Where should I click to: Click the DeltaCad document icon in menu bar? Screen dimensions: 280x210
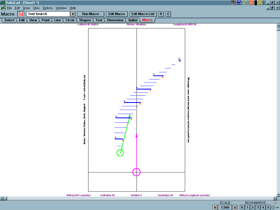tap(3, 8)
